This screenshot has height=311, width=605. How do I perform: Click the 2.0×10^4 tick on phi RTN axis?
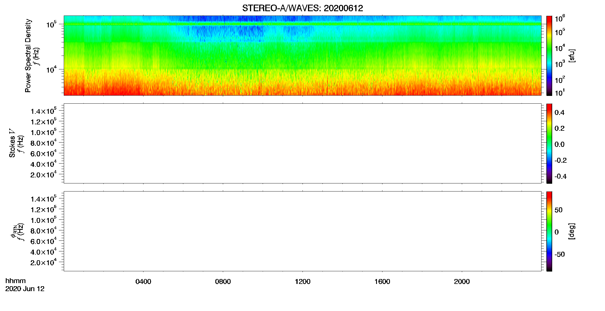click(x=44, y=262)
